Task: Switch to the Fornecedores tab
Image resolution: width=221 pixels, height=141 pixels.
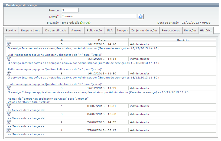Action: pyautogui.click(x=171, y=31)
